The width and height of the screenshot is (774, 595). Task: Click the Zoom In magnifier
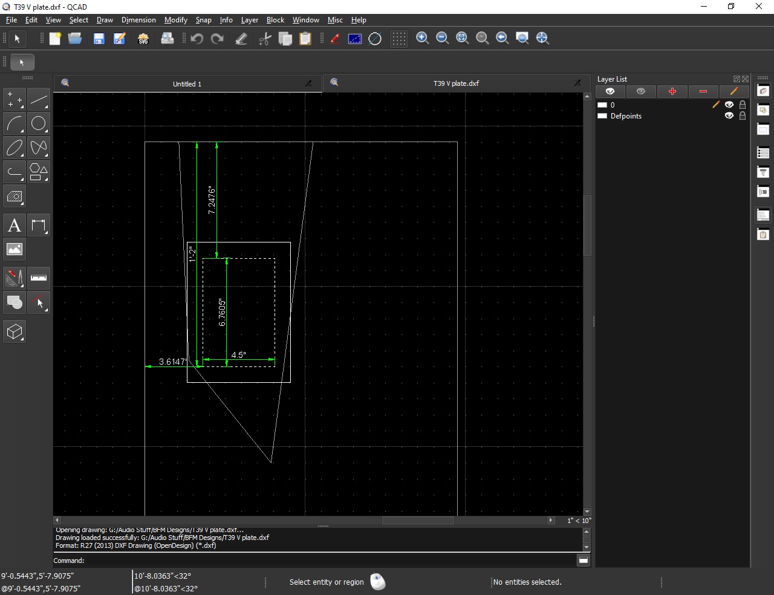pos(423,39)
